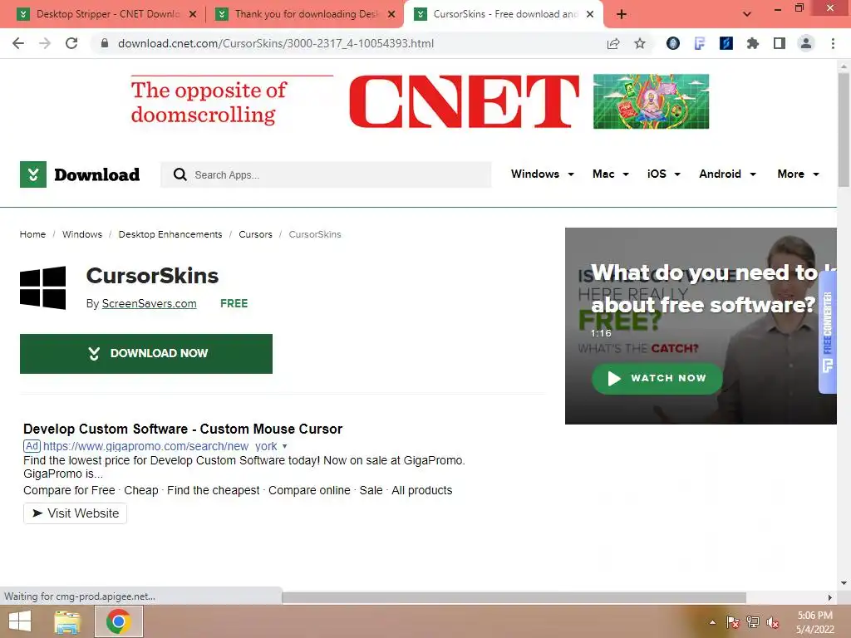Screen dimensions: 851x638
Task: Open the Desktop Enhancements breadcrumb
Action: tap(170, 234)
